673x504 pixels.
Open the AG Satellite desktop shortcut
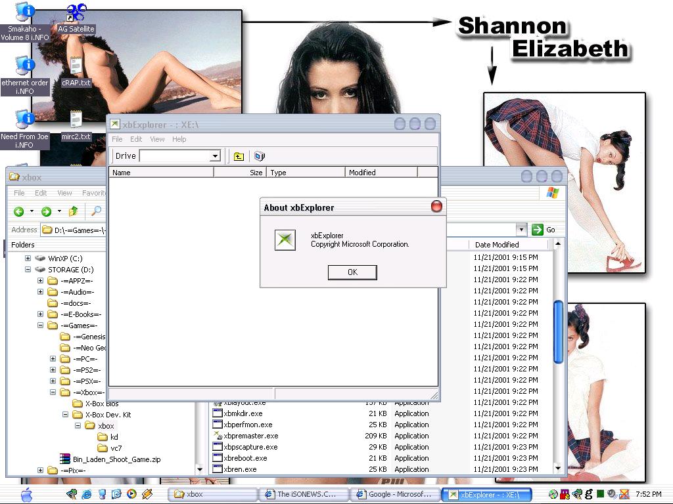tap(76, 18)
